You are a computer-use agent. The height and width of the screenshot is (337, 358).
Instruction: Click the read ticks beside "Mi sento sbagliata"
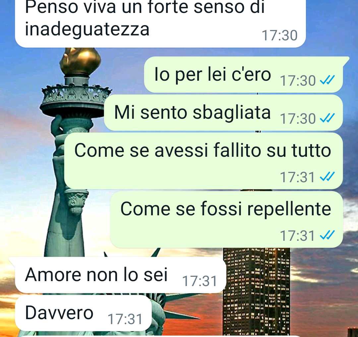click(327, 118)
